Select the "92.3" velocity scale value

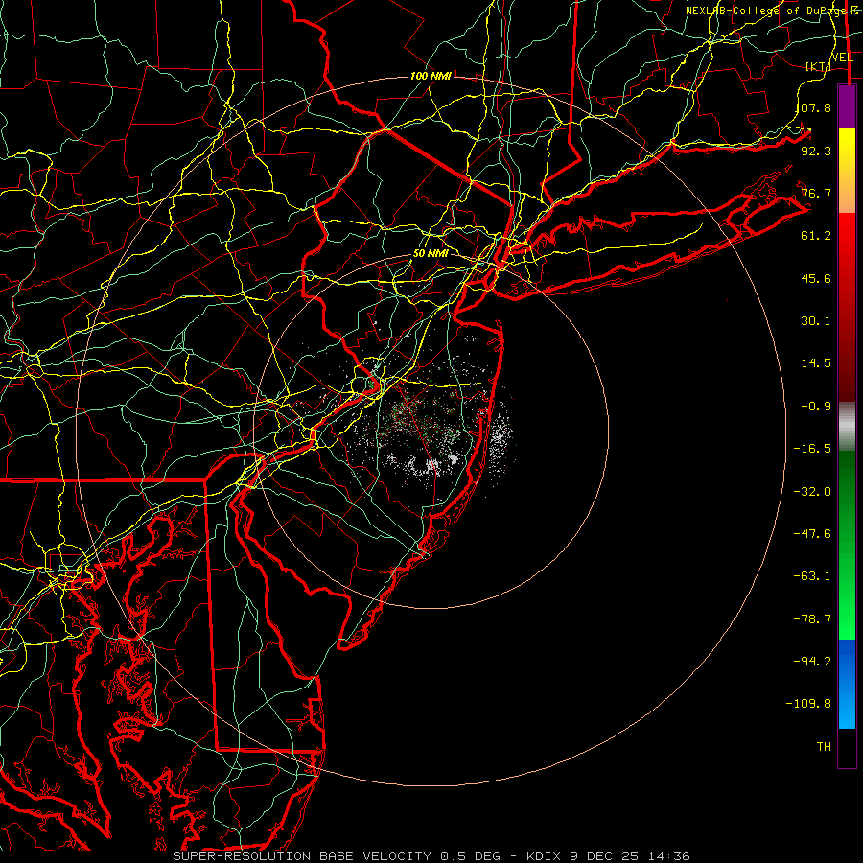point(816,151)
